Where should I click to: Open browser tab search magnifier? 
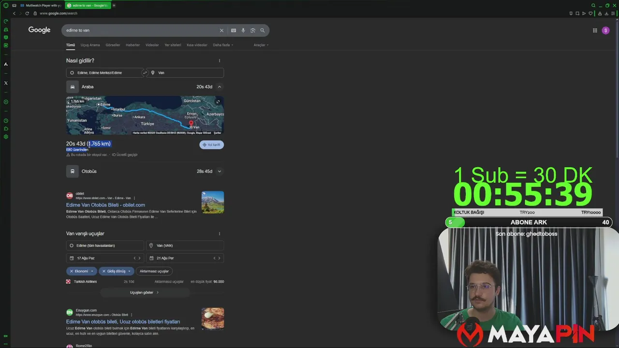click(x=593, y=5)
